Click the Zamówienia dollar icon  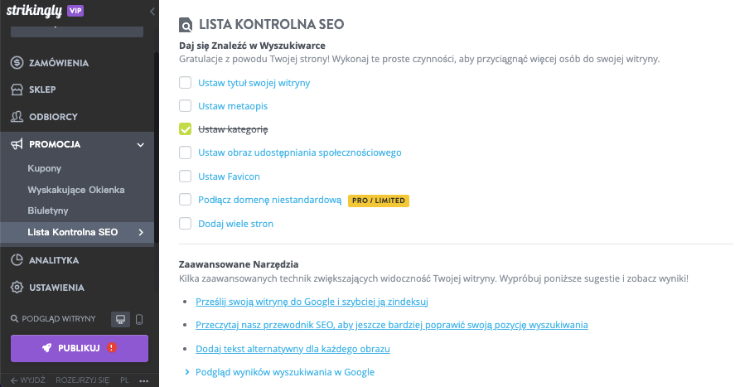coord(17,63)
